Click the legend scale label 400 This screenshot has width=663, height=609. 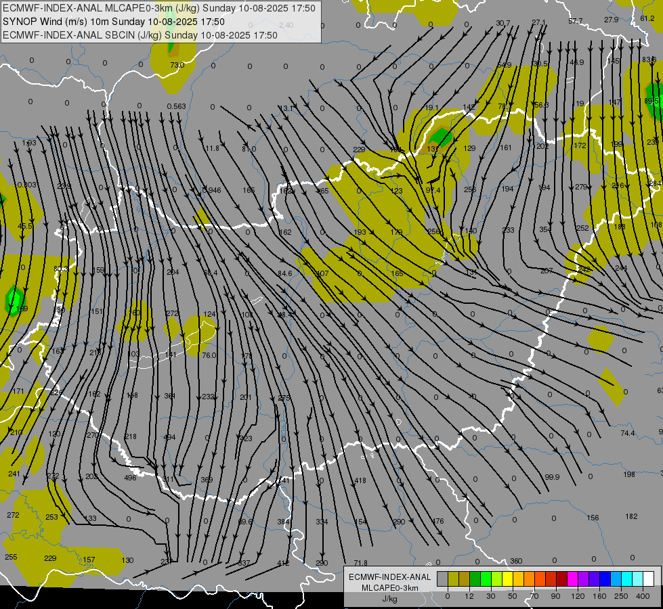coord(643,596)
